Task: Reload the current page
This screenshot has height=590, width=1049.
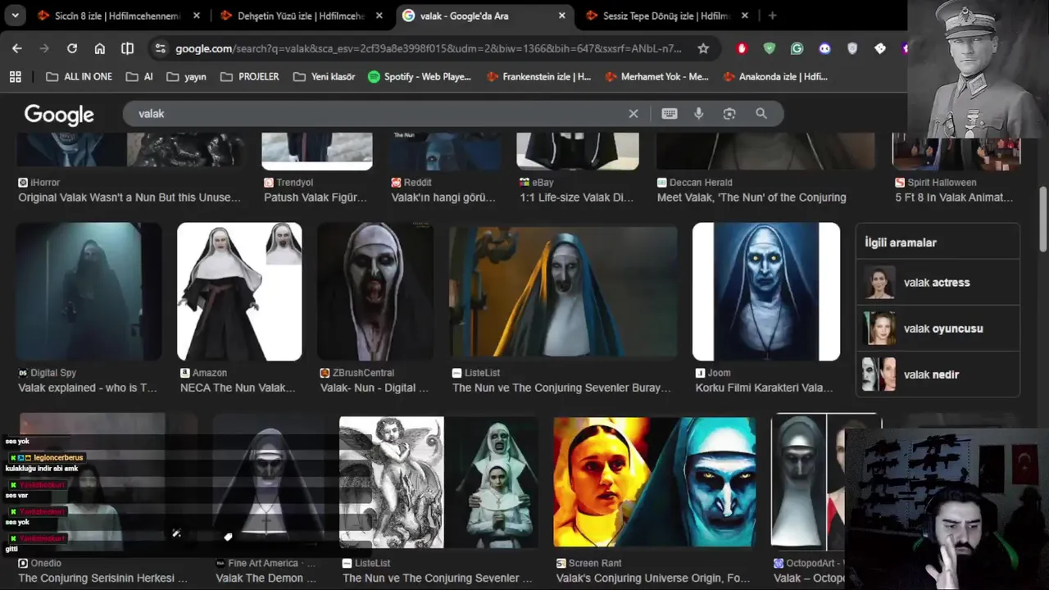Action: [72, 48]
